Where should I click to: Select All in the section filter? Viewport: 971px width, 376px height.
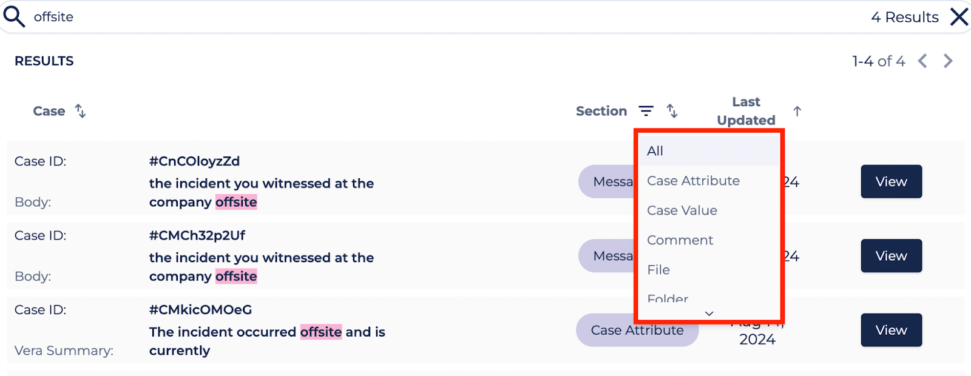pyautogui.click(x=709, y=151)
